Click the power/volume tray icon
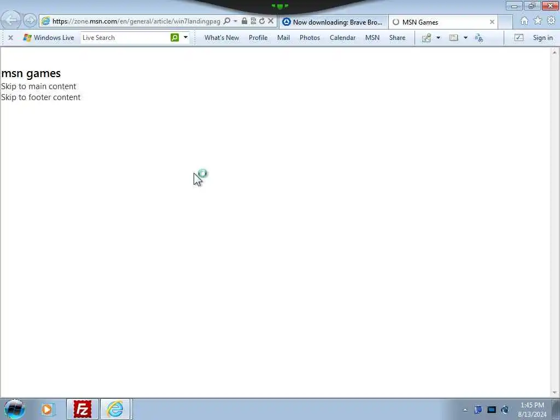The height and width of the screenshot is (420, 560). pyautogui.click(x=505, y=410)
